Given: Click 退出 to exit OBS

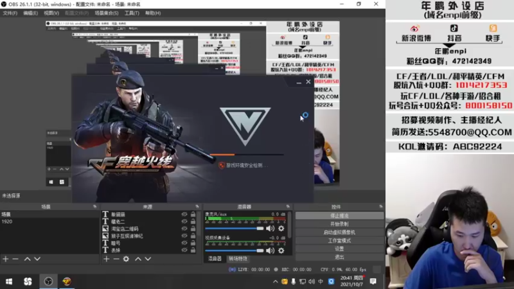Looking at the screenshot, I should coord(339,258).
